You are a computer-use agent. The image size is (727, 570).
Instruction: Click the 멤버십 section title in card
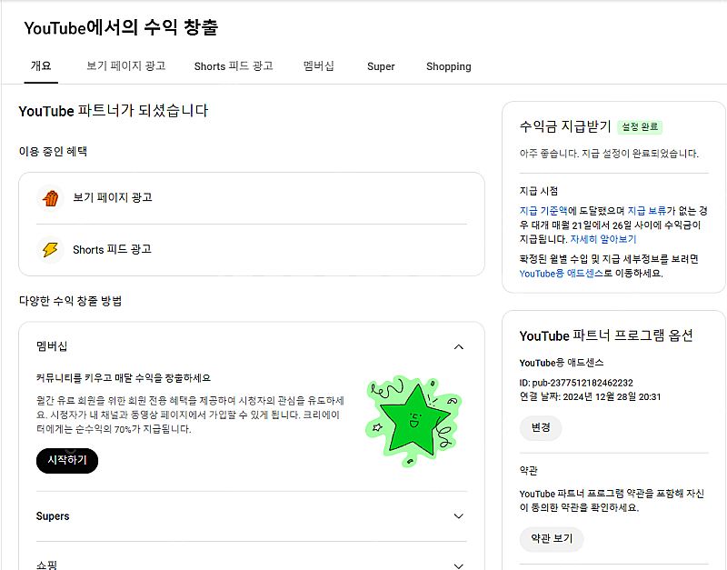coord(52,346)
